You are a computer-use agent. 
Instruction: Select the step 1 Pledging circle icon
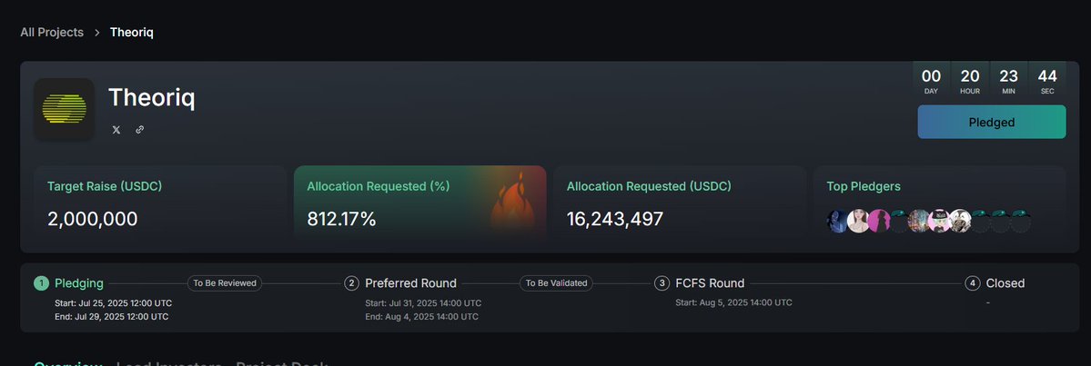click(41, 283)
